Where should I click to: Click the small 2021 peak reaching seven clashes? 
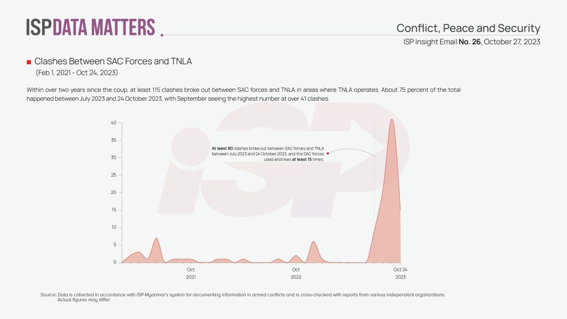pos(156,239)
